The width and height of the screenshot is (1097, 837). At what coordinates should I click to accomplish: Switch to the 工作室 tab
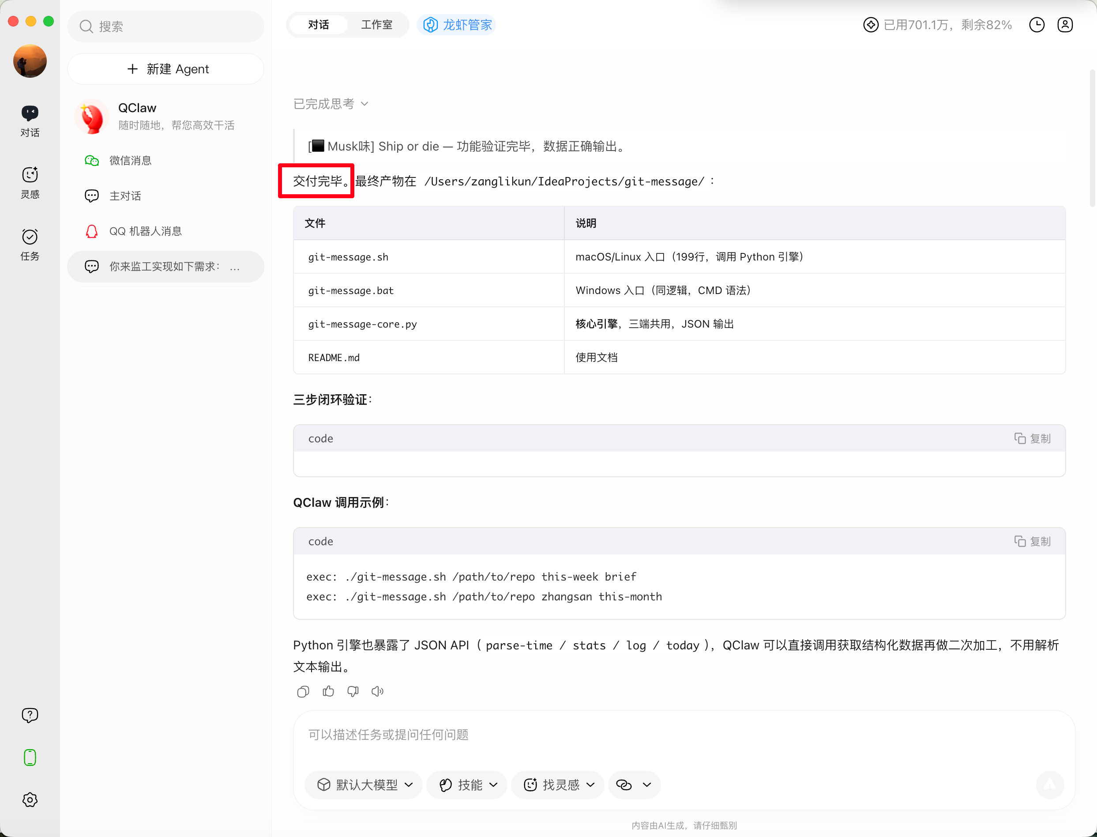[x=376, y=25]
